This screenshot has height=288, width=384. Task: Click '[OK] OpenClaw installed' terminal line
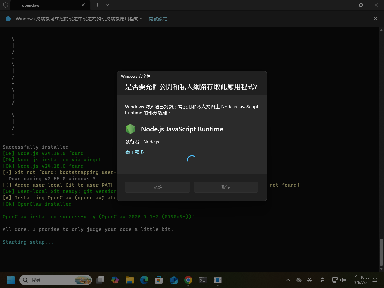[x=37, y=204]
